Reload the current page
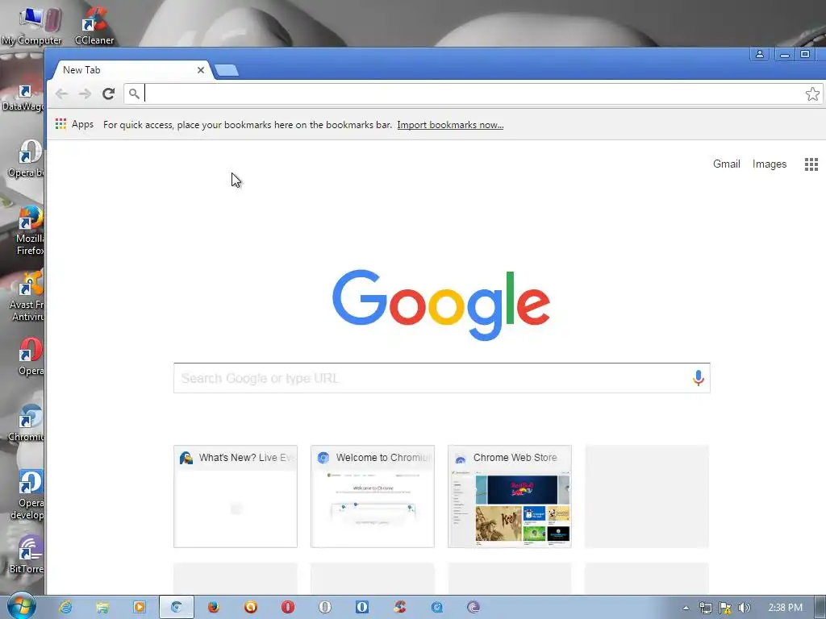The image size is (826, 619). click(x=109, y=93)
